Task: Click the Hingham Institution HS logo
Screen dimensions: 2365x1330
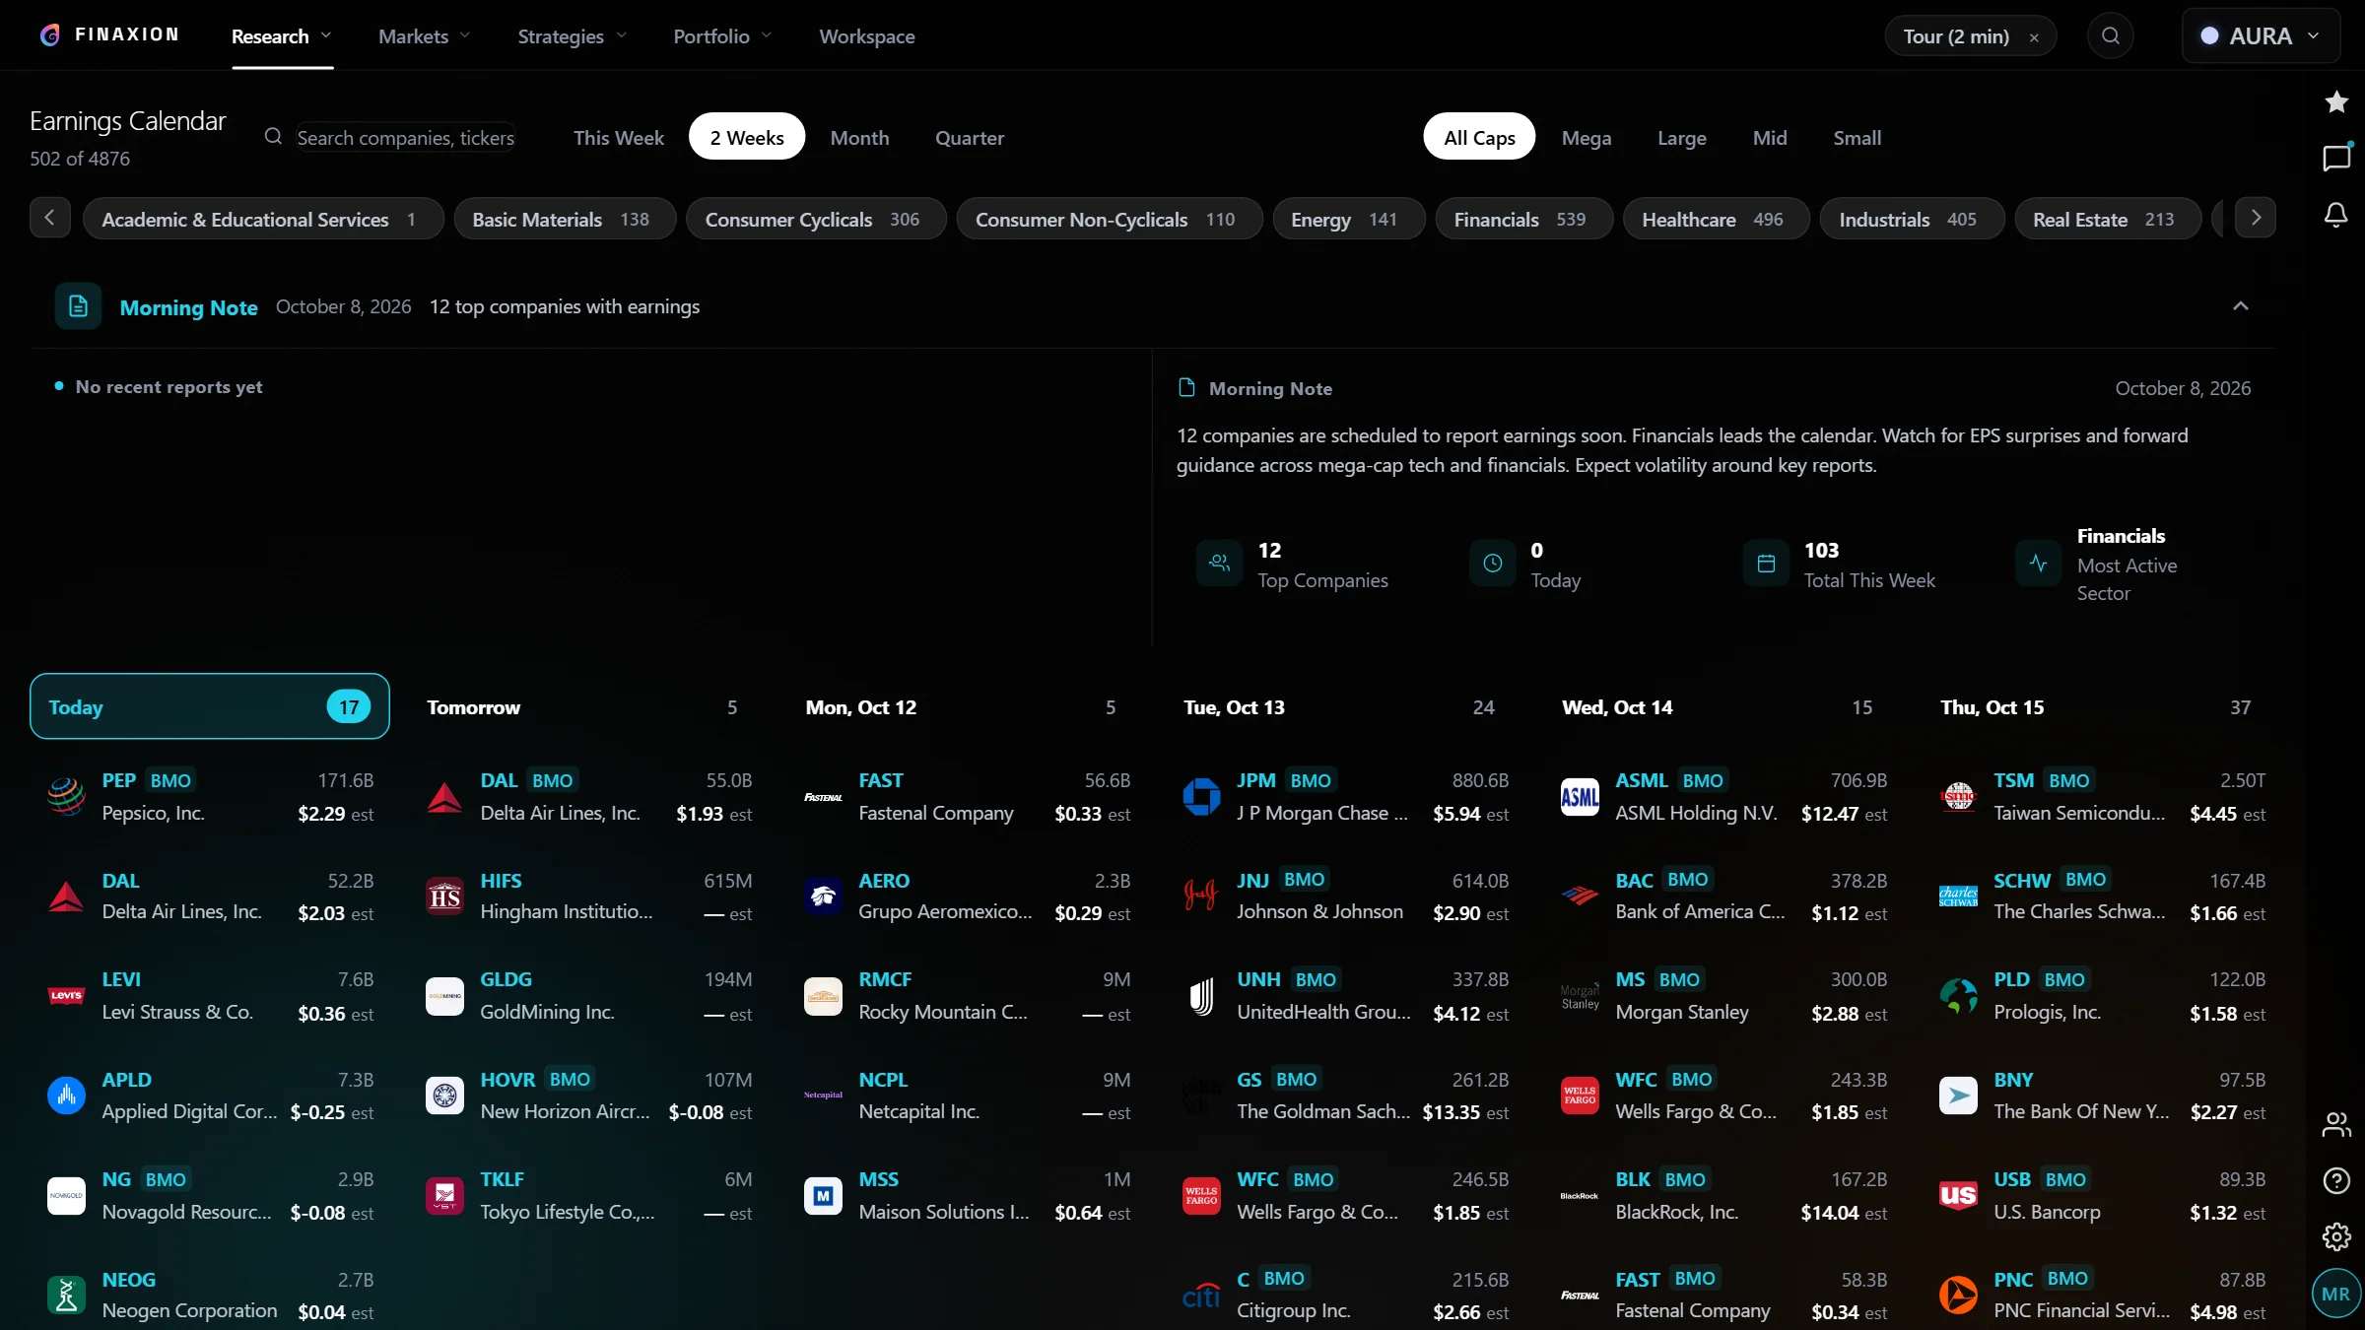Action: (x=444, y=897)
